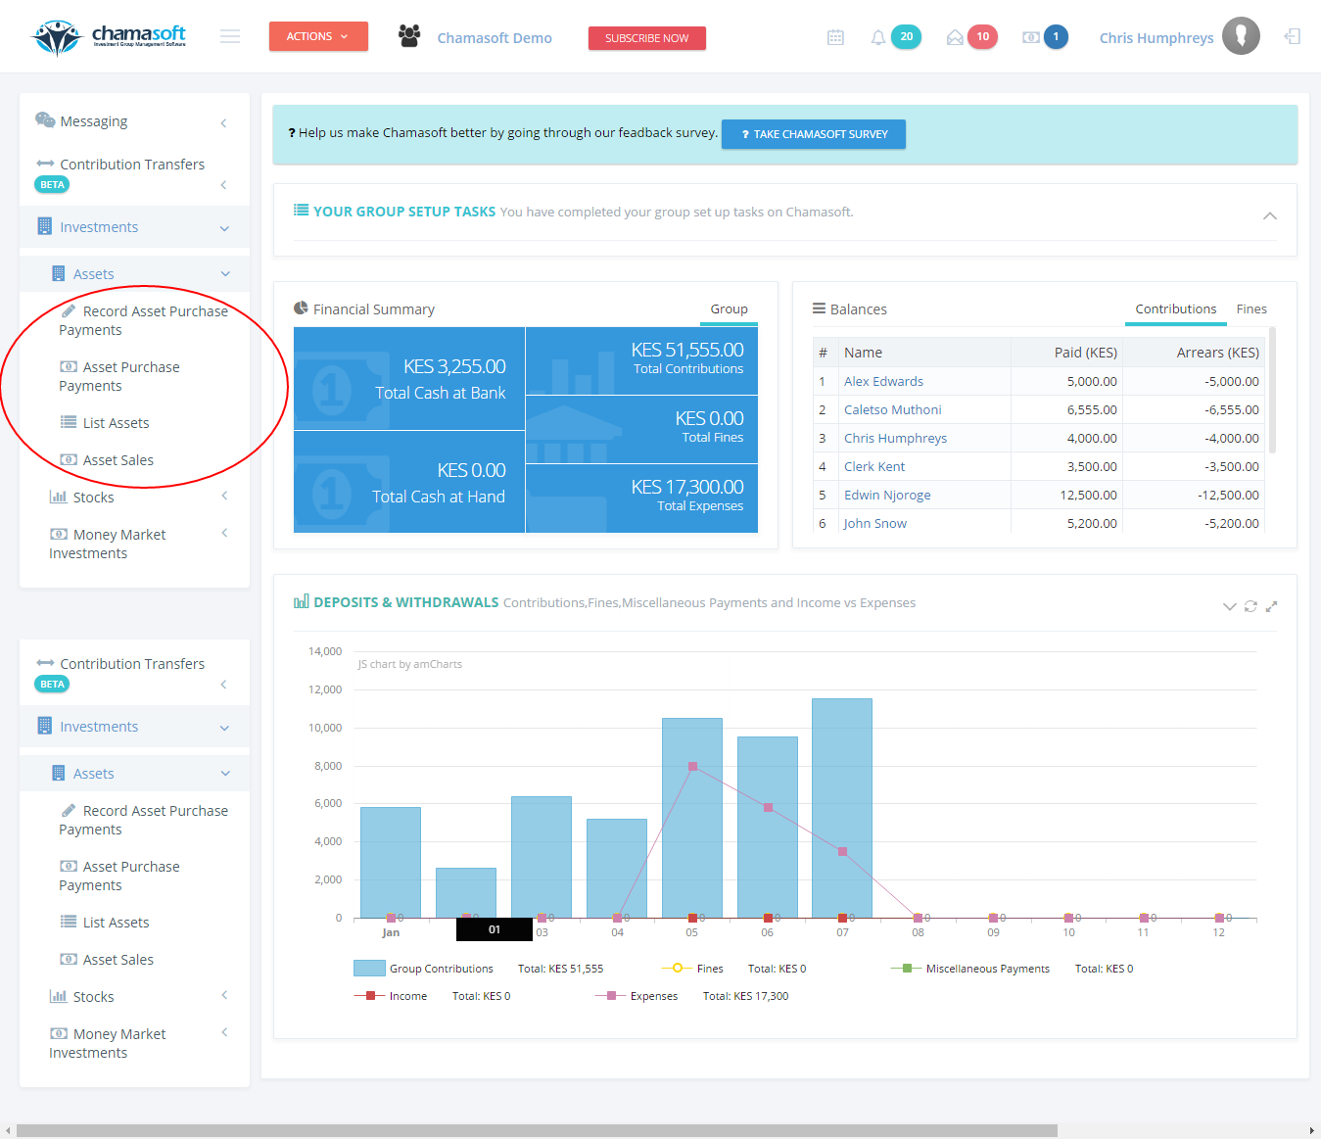The width and height of the screenshot is (1321, 1139).
Task: Collapse Deposits & Withdrawals panel chevron
Action: [x=1230, y=606]
